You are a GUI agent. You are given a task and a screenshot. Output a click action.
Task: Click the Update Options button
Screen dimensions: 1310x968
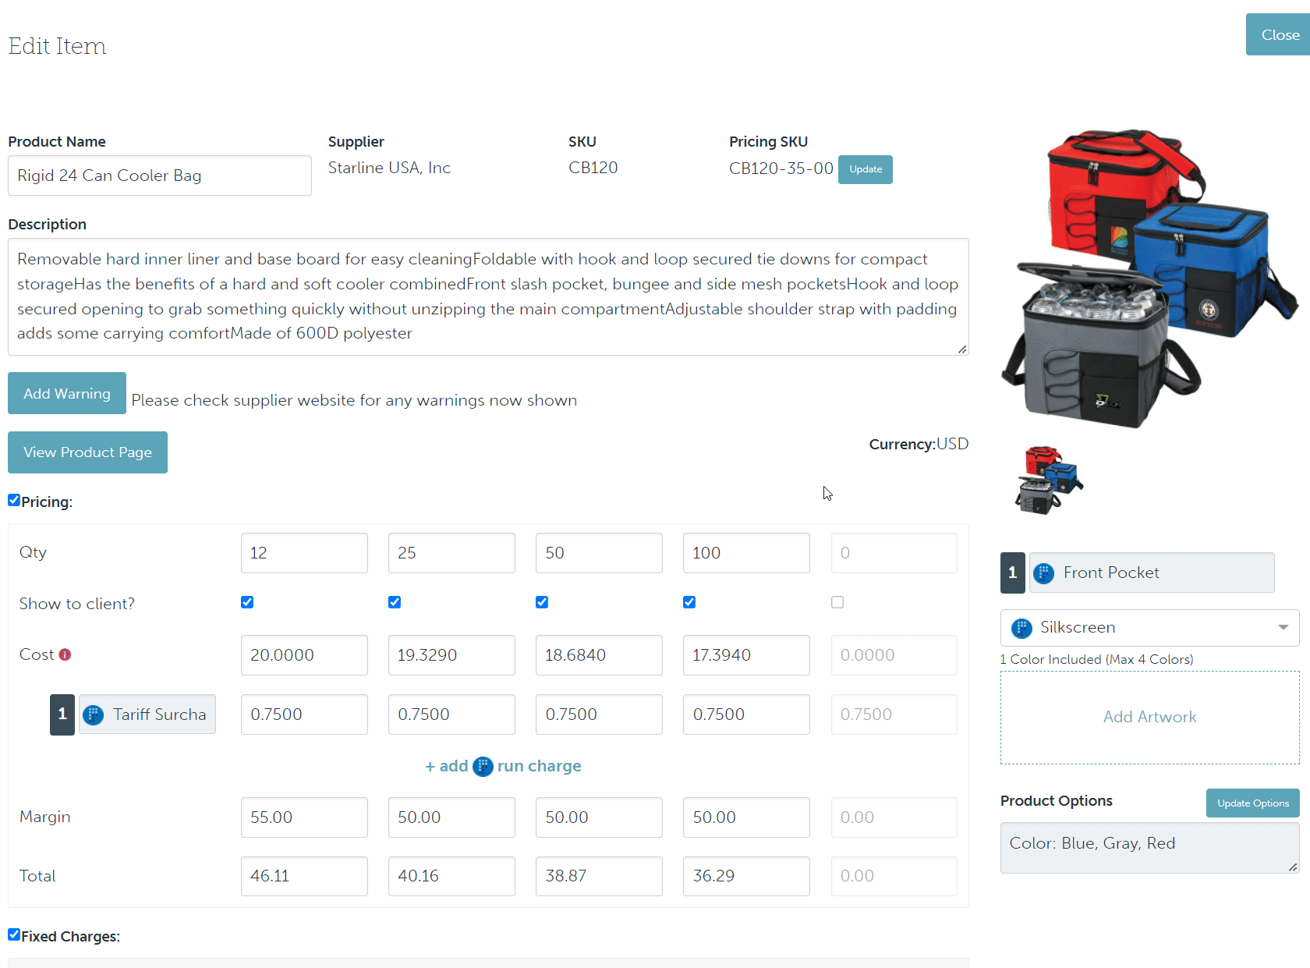click(1252, 803)
